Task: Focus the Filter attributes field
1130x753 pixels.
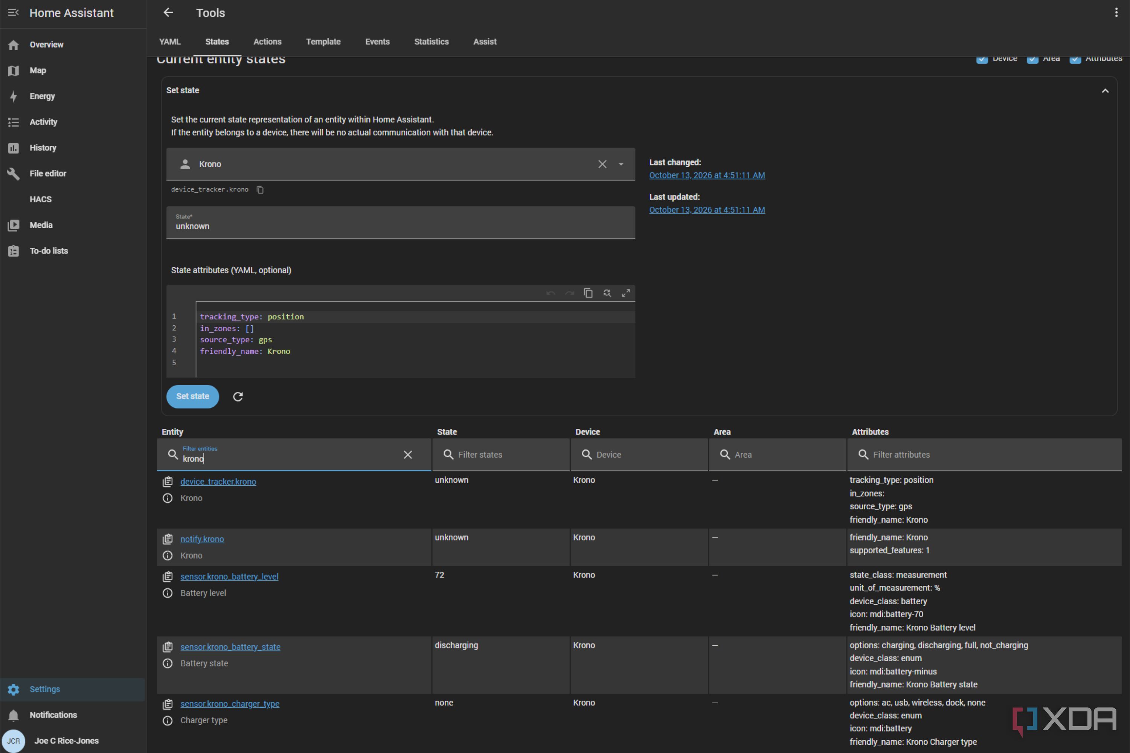Action: tap(985, 455)
